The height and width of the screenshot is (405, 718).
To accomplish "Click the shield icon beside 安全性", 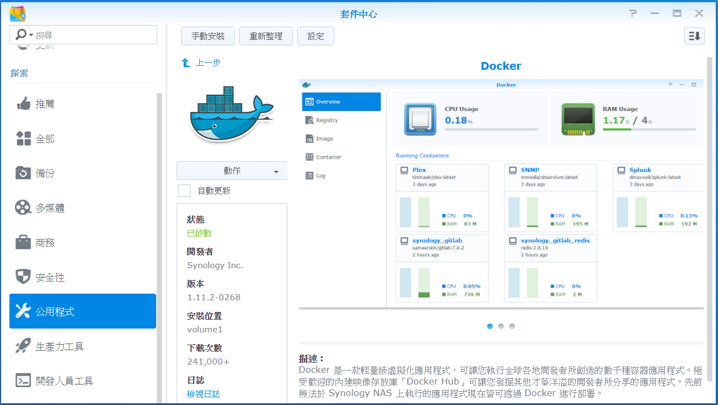I will 23,277.
